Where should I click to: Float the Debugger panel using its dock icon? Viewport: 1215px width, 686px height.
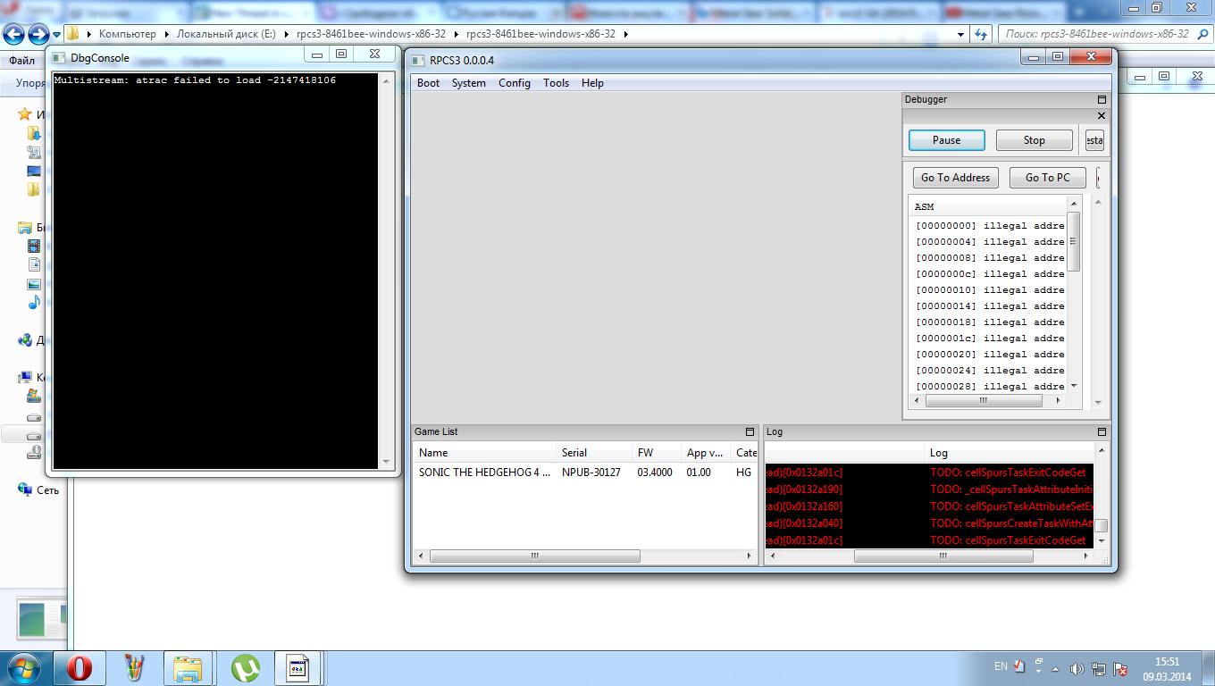click(1102, 100)
